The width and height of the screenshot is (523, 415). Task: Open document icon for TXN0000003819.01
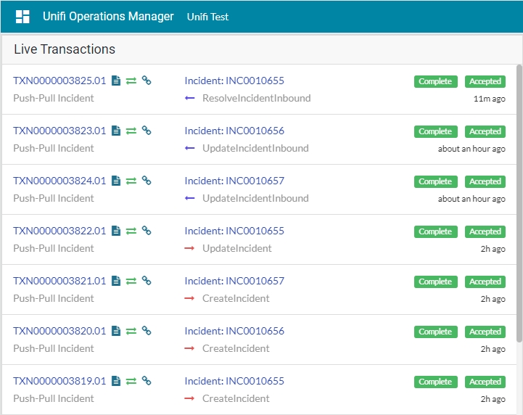[x=116, y=382]
